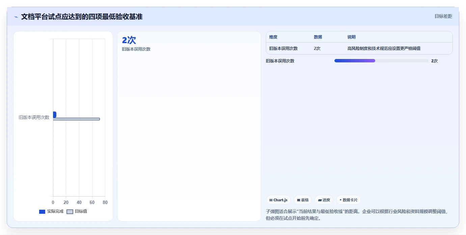Click the gray 目标值 bar in chart
466x235 pixels.
(x=76, y=119)
